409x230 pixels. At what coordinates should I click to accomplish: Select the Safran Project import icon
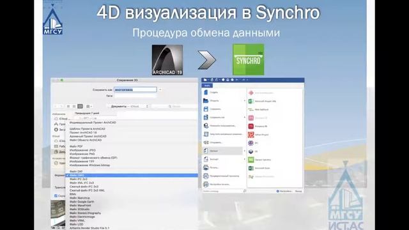251,135
